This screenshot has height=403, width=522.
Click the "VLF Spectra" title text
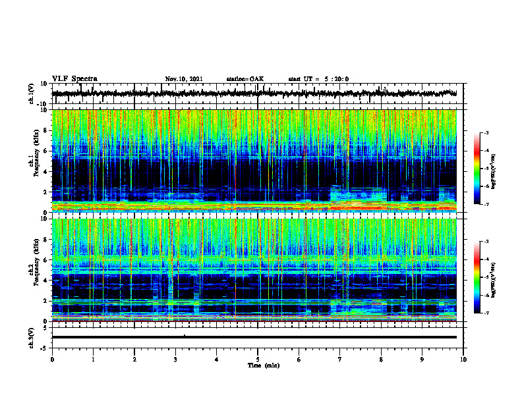(74, 78)
